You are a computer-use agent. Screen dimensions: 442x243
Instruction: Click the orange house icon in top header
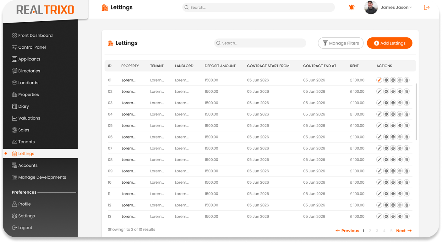point(105,7)
